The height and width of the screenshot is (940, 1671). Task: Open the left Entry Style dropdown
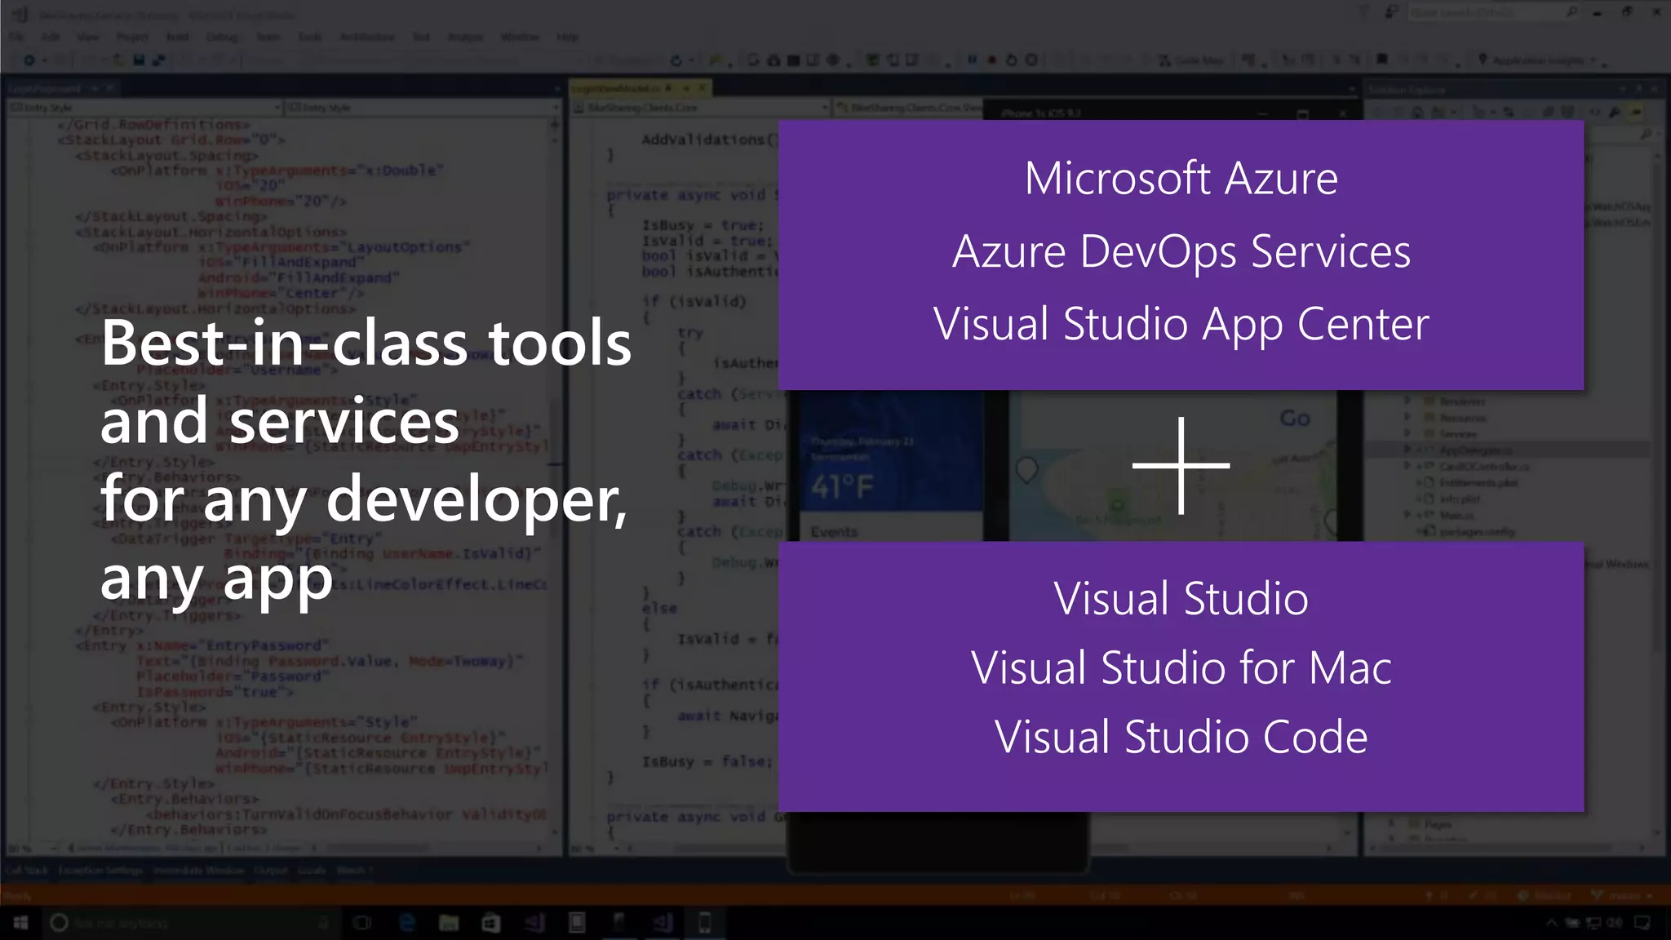[144, 108]
